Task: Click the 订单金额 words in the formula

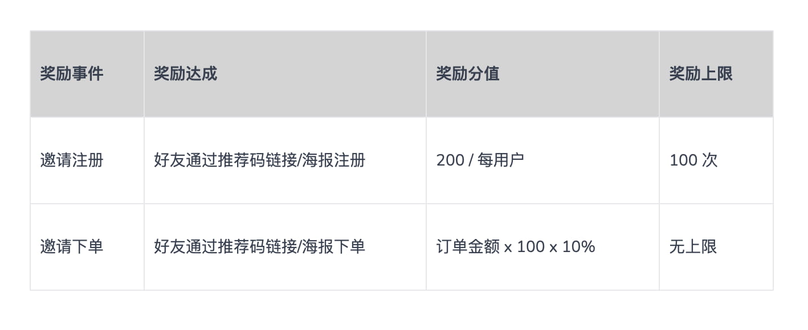Action: [x=468, y=247]
